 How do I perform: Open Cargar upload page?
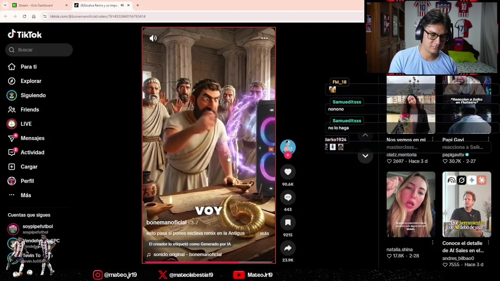click(29, 167)
